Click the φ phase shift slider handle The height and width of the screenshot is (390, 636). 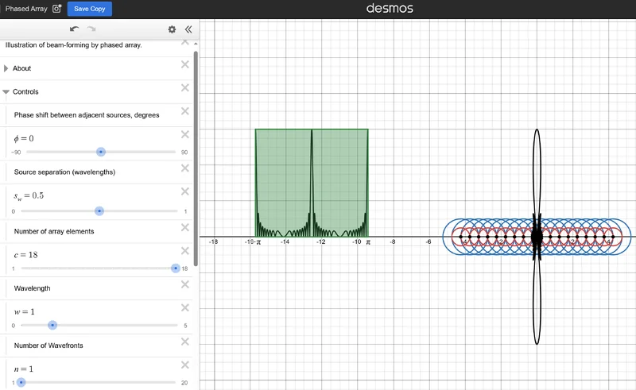pyautogui.click(x=100, y=152)
